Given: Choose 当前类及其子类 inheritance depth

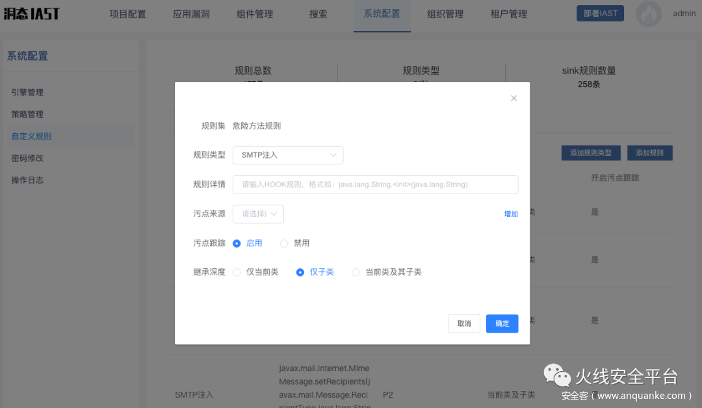Looking at the screenshot, I should point(356,272).
